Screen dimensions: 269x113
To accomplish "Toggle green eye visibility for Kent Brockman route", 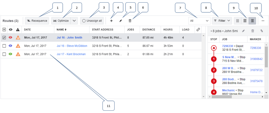I will point(10,54).
